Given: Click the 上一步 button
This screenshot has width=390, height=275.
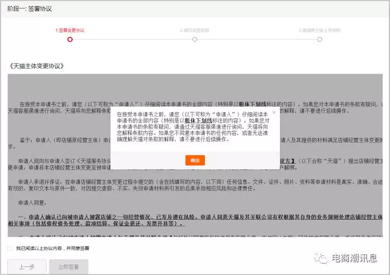Looking at the screenshot, I should [x=27, y=267].
